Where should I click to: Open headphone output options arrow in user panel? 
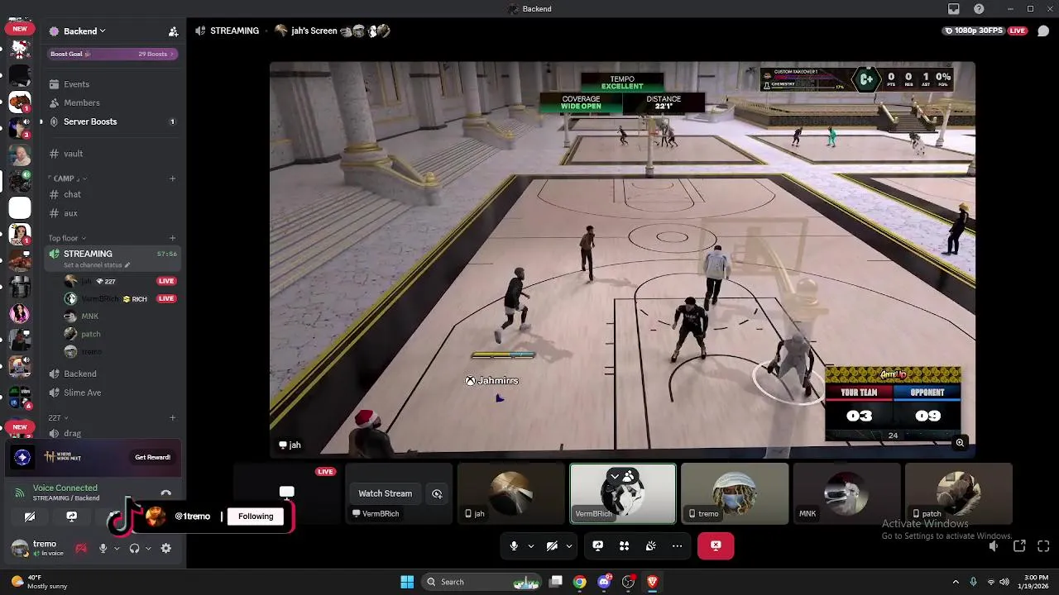tap(148, 549)
